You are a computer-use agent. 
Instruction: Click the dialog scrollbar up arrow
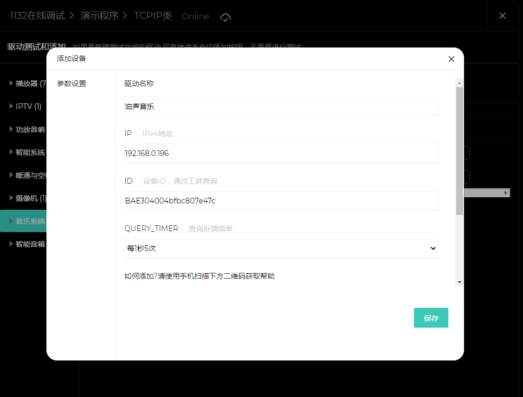click(460, 83)
